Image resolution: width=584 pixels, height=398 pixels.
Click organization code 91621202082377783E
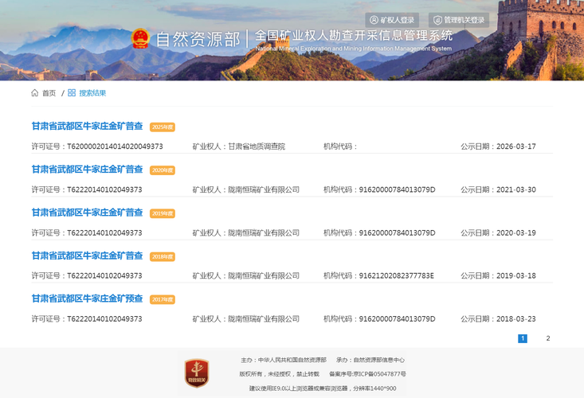tap(397, 275)
